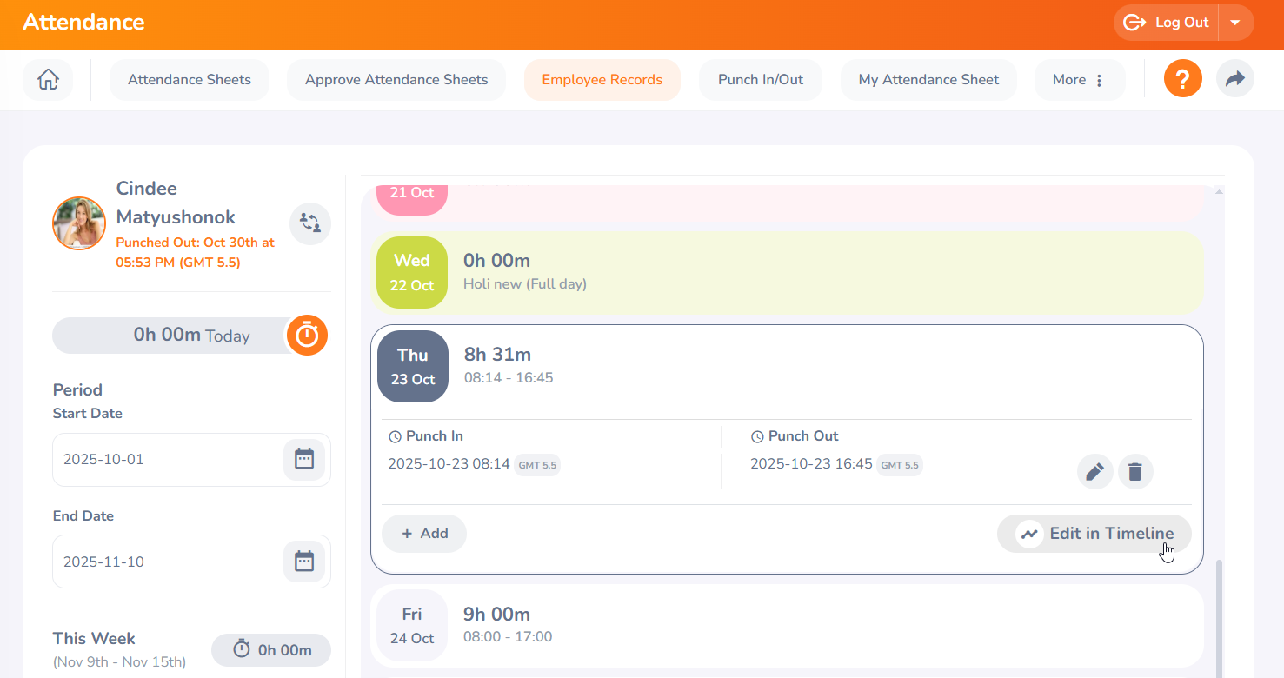
Task: Click Edit in Timeline button
Action: 1094,534
